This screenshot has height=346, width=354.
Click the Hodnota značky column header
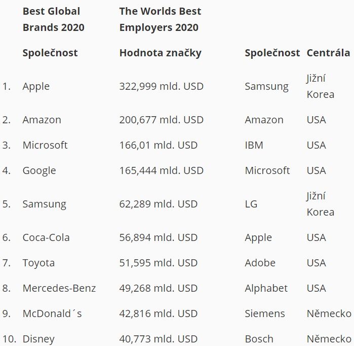coord(161,53)
